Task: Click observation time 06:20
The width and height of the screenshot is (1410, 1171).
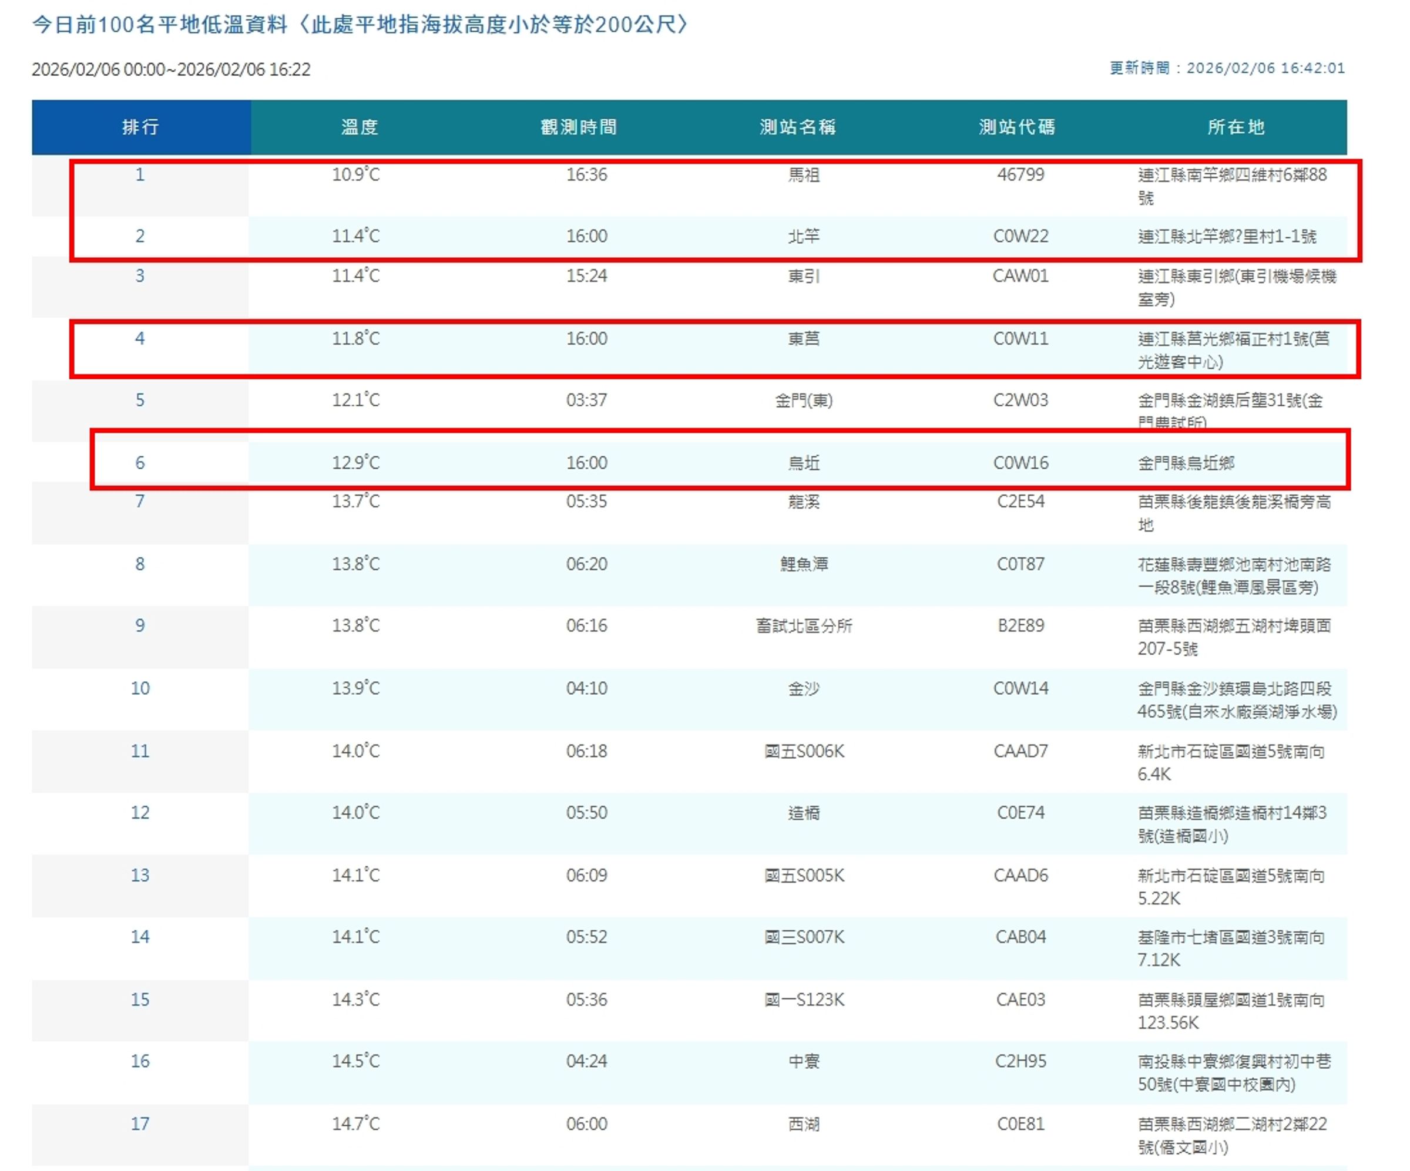Action: pyautogui.click(x=587, y=564)
